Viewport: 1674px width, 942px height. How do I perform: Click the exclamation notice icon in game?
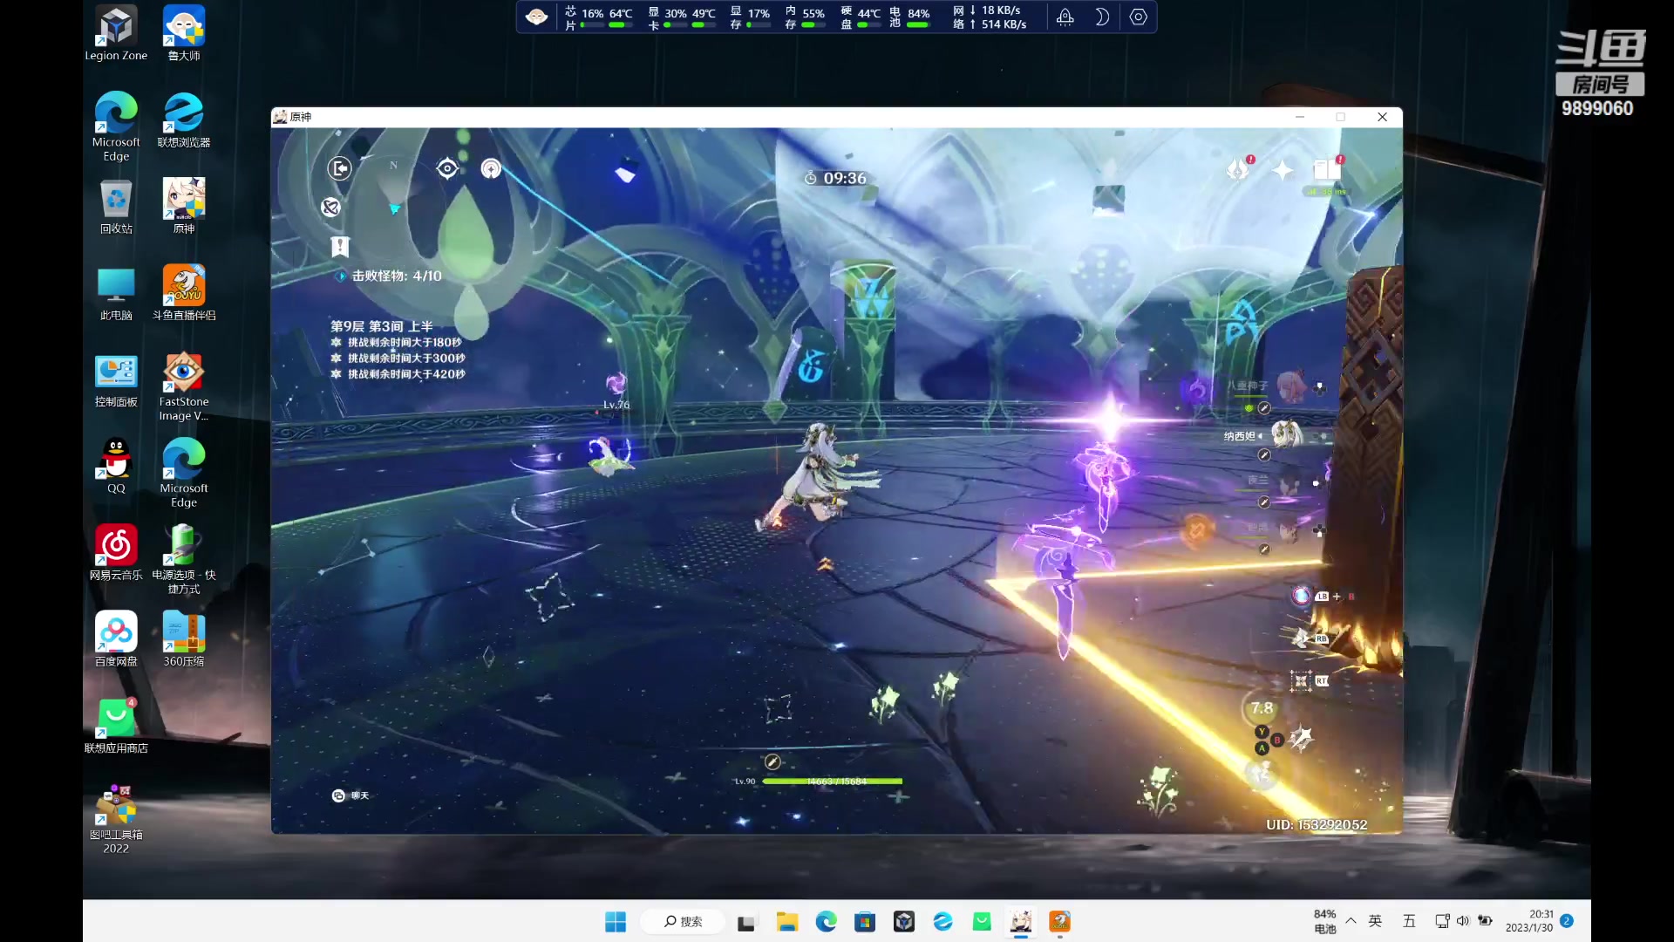340,247
